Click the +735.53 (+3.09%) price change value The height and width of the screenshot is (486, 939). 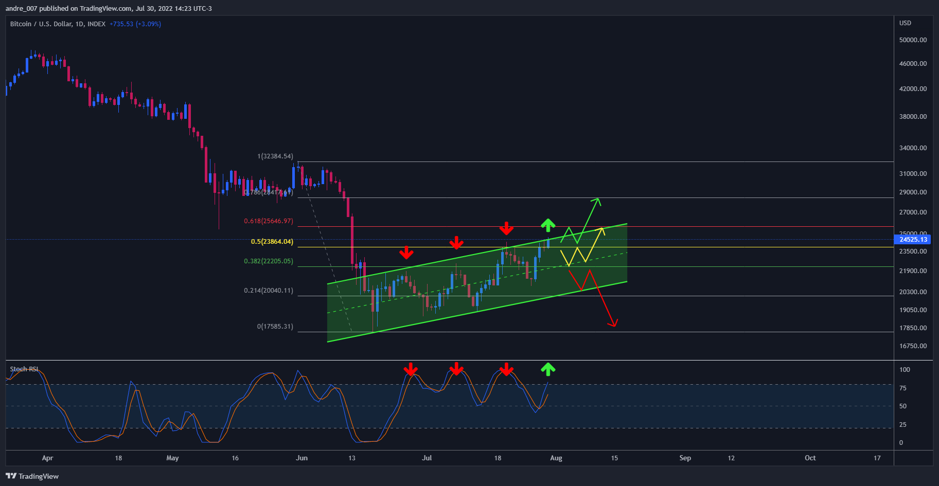pos(135,24)
